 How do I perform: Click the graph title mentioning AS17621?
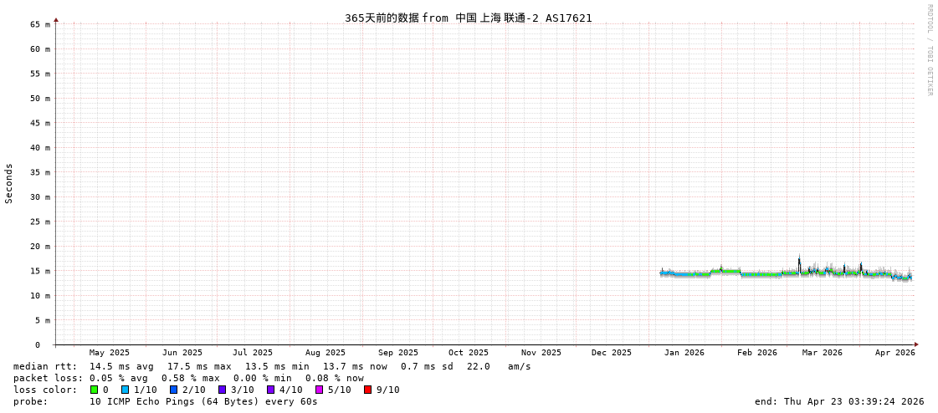(x=468, y=18)
